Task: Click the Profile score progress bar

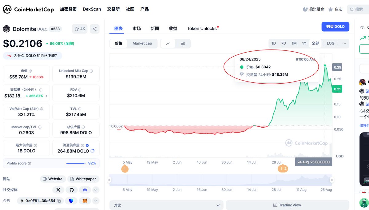Action: point(76,163)
